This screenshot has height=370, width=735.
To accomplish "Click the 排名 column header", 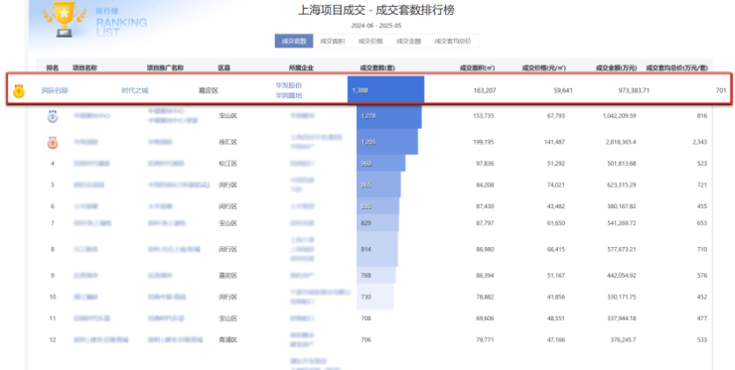I will pyautogui.click(x=53, y=67).
